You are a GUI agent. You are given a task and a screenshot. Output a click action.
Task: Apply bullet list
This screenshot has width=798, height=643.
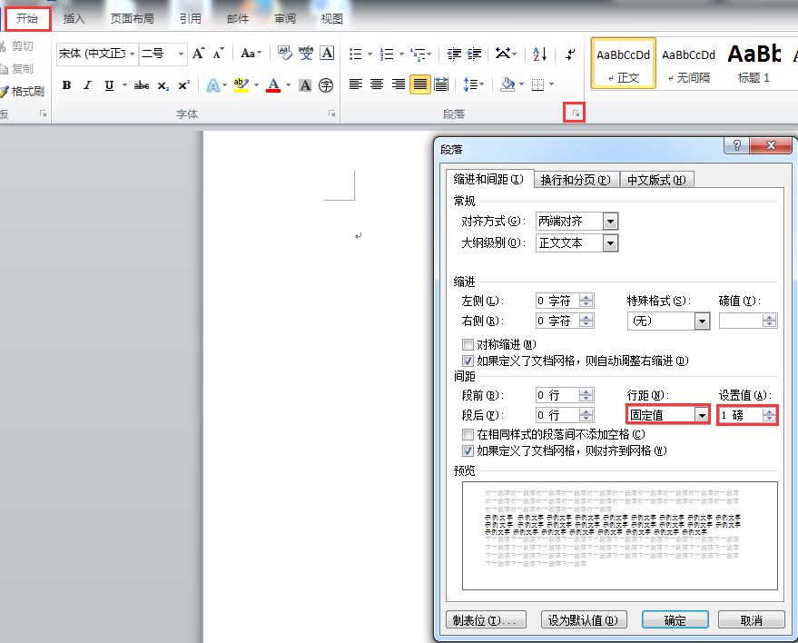[x=356, y=54]
